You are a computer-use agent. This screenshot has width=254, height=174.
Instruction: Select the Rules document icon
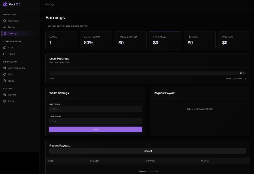pos(5,81)
